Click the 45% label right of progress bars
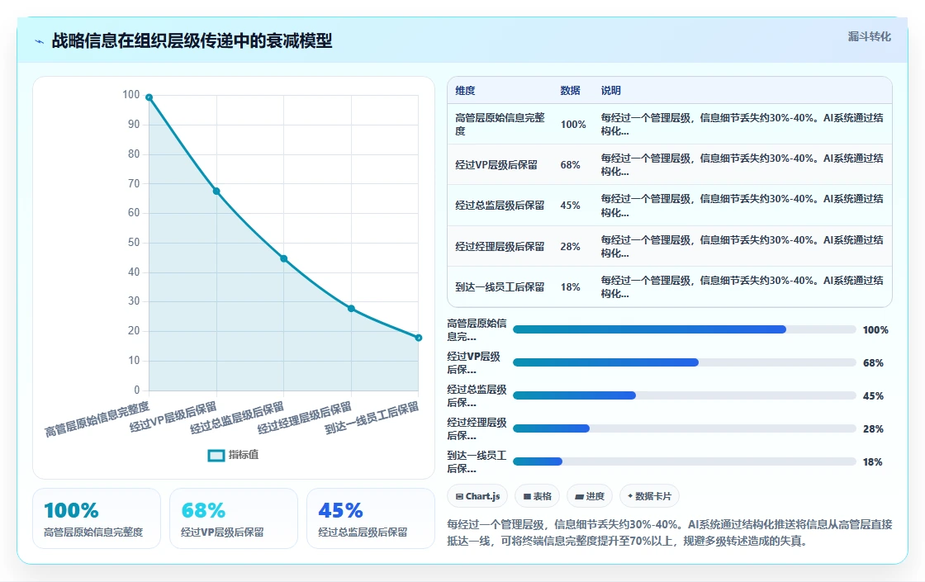 pyautogui.click(x=873, y=396)
